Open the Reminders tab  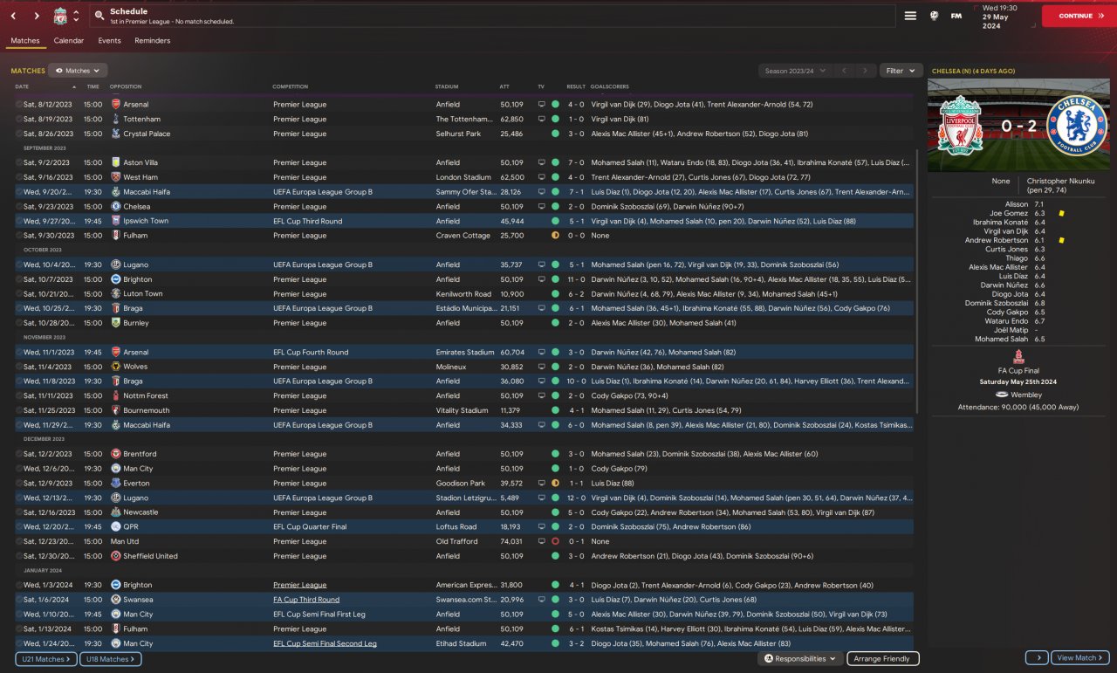pos(153,41)
